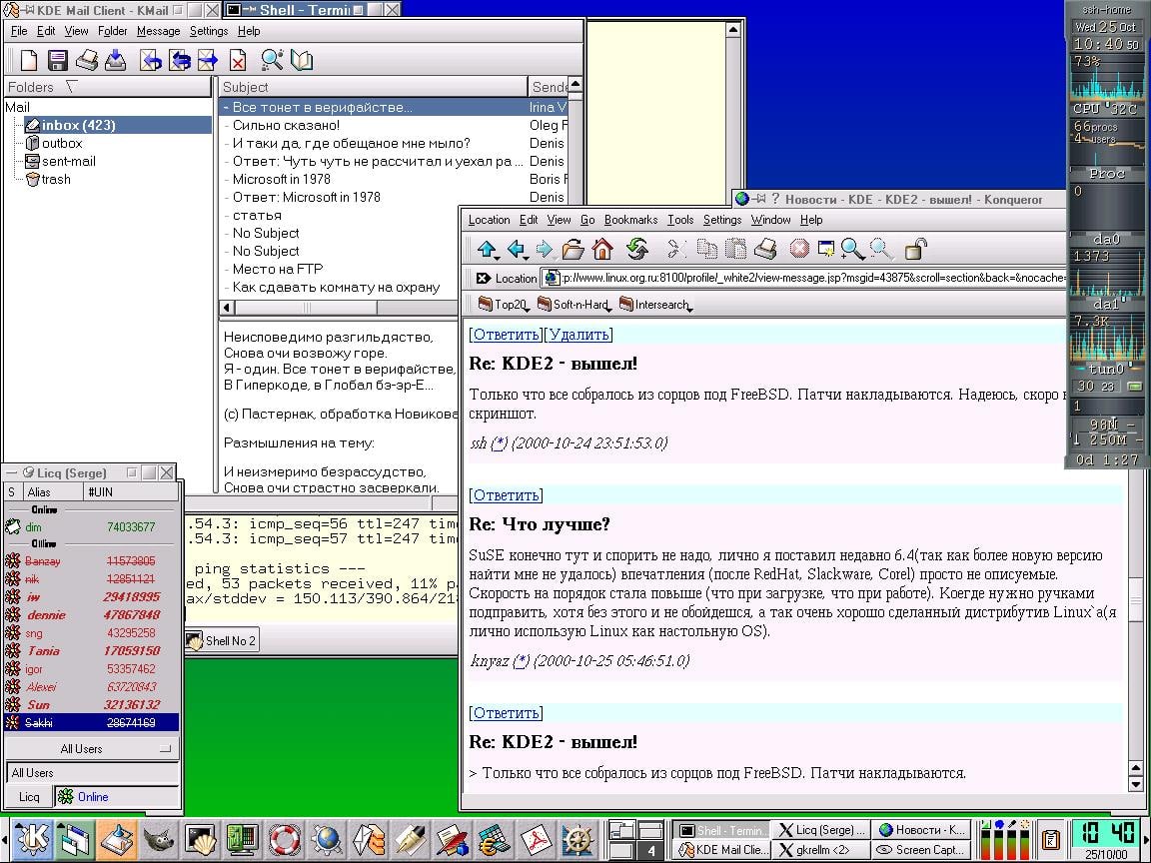Open the File menu in KMail

click(x=19, y=31)
